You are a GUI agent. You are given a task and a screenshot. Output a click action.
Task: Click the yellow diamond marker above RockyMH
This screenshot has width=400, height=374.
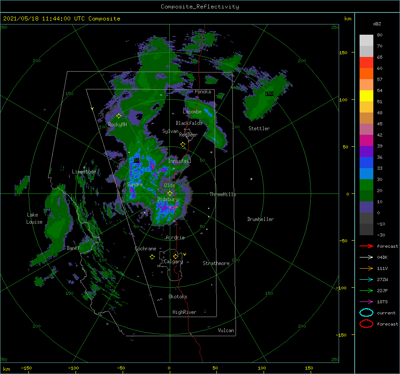[x=119, y=116]
